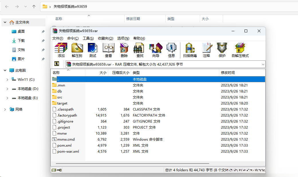Screen dimensions: 298x177
Task: Open Desktop (桌面) in Explorer sidebar
Action: pos(21,32)
